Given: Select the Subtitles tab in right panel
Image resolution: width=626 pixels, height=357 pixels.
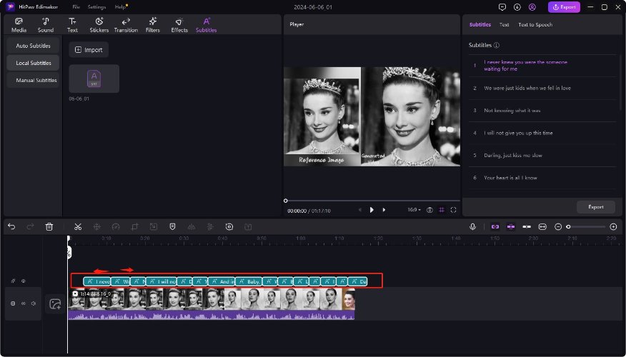Looking at the screenshot, I should pyautogui.click(x=480, y=25).
